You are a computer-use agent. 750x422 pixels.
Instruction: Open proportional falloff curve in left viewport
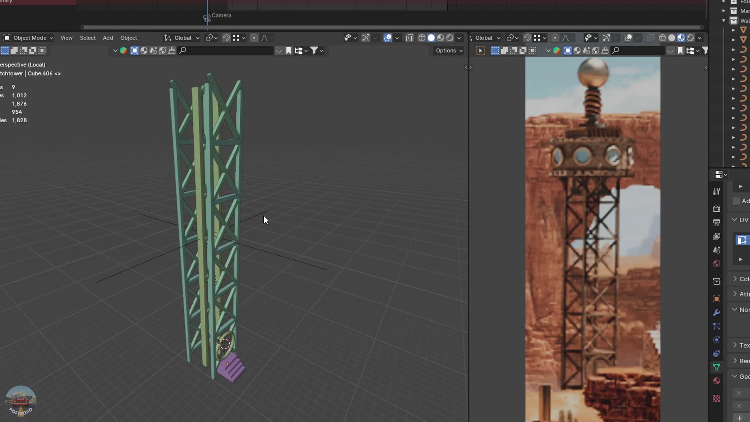tap(267, 38)
